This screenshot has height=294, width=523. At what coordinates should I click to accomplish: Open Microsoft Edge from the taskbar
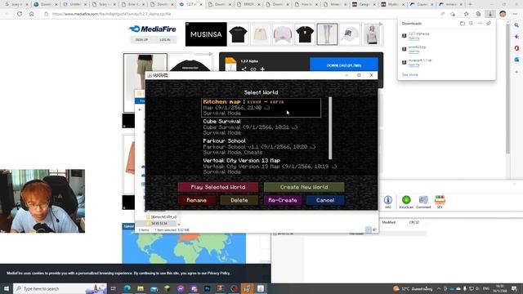coord(127,288)
